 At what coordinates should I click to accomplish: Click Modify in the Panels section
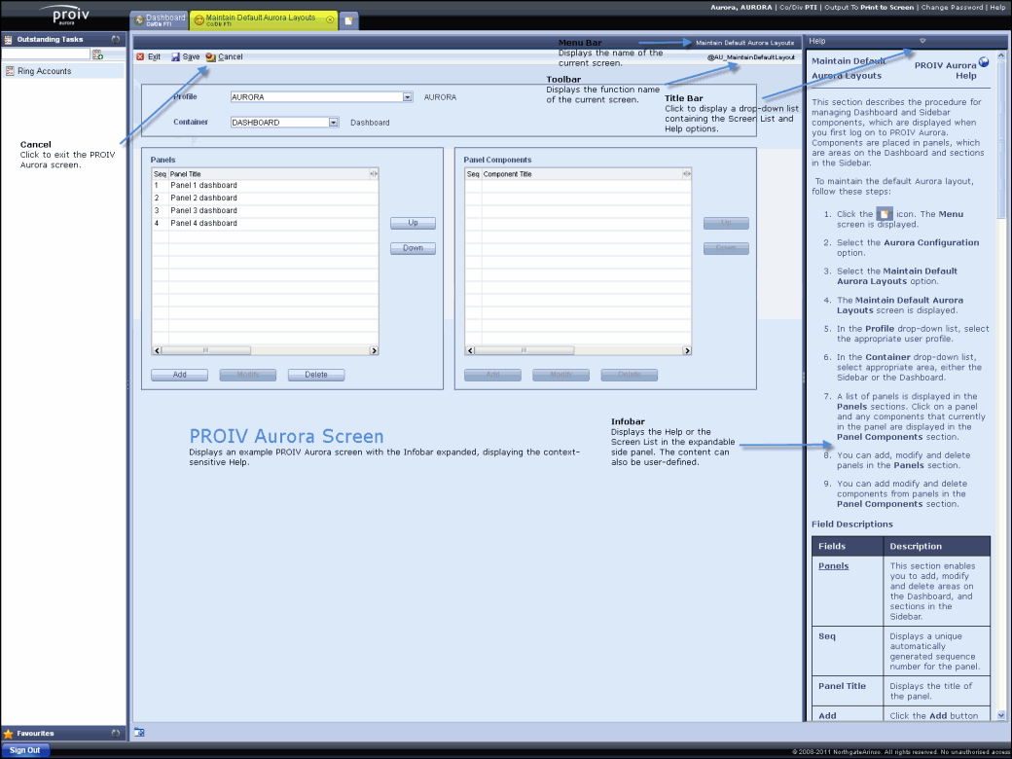click(248, 375)
